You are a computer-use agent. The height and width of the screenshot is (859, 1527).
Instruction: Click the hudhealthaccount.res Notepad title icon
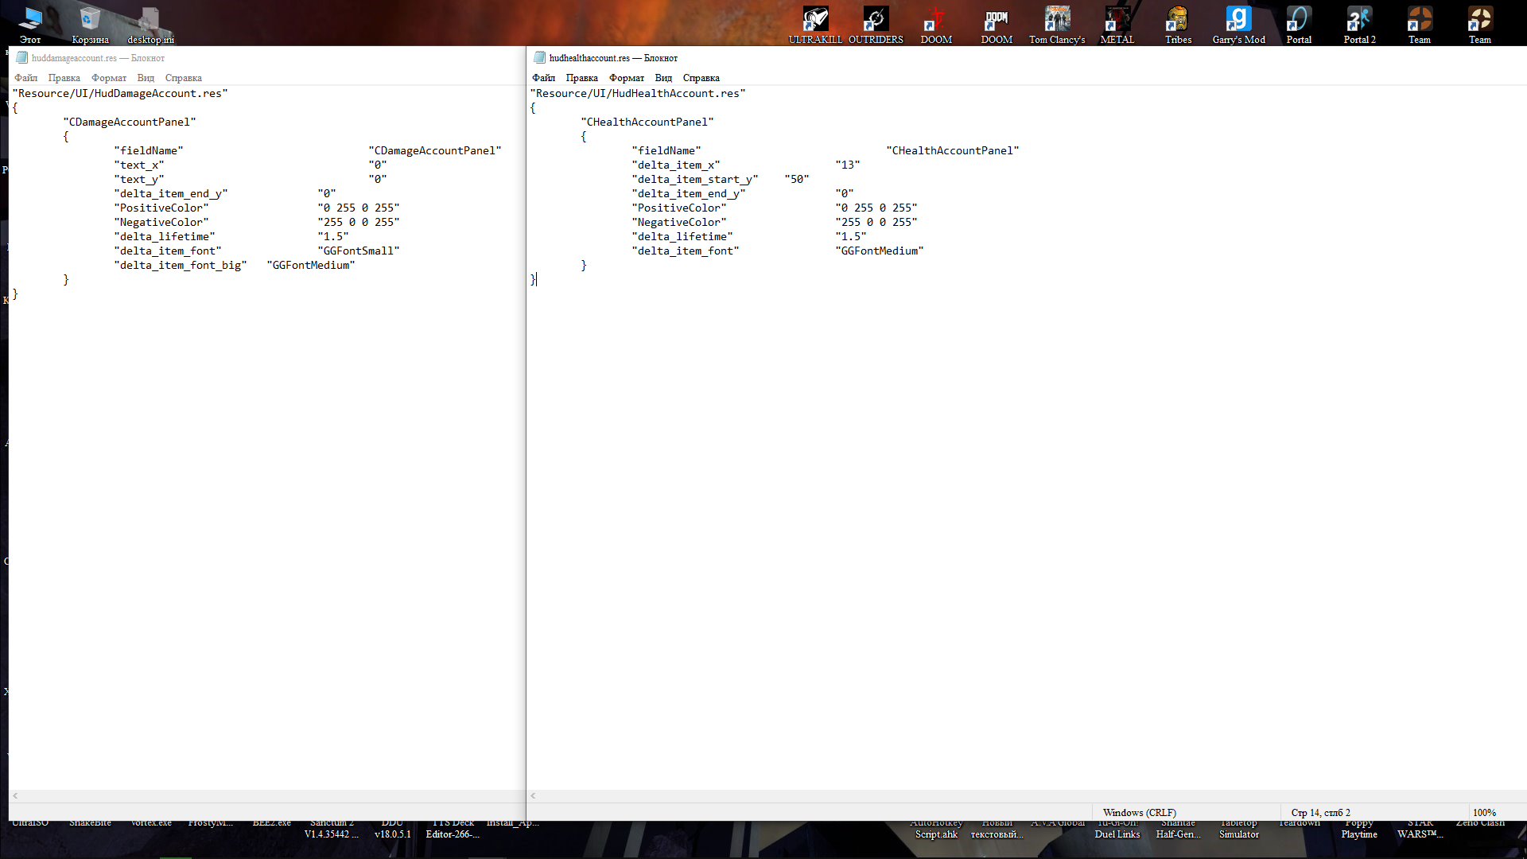click(539, 58)
